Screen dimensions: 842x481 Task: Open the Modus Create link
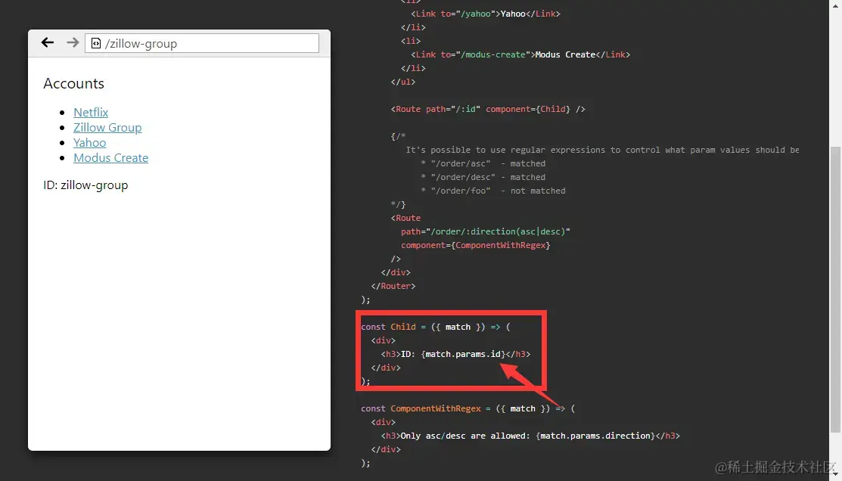pyautogui.click(x=110, y=157)
